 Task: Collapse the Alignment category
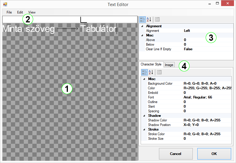[x=142, y=26]
